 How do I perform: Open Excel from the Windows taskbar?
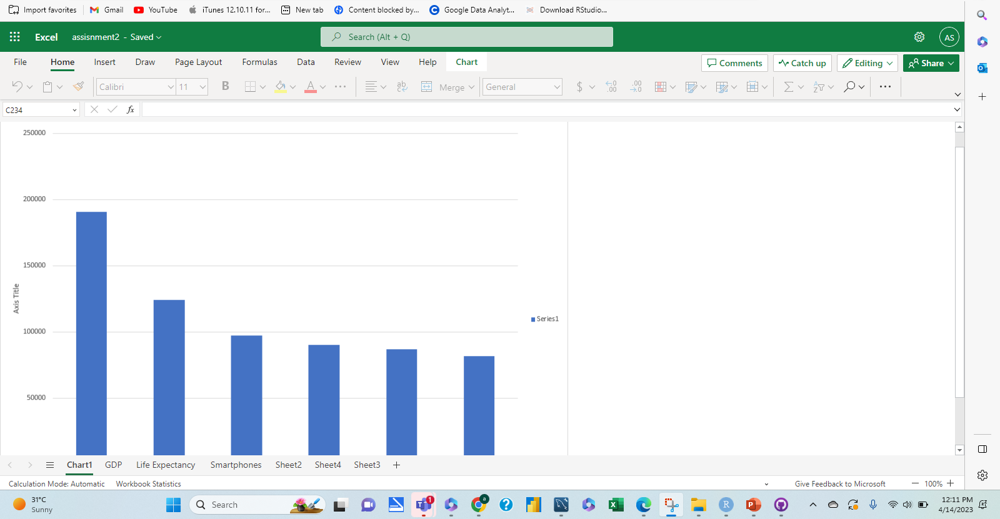click(616, 505)
